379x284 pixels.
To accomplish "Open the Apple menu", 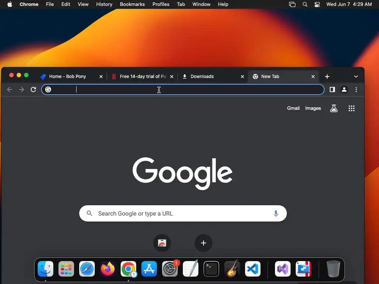I will point(10,4).
